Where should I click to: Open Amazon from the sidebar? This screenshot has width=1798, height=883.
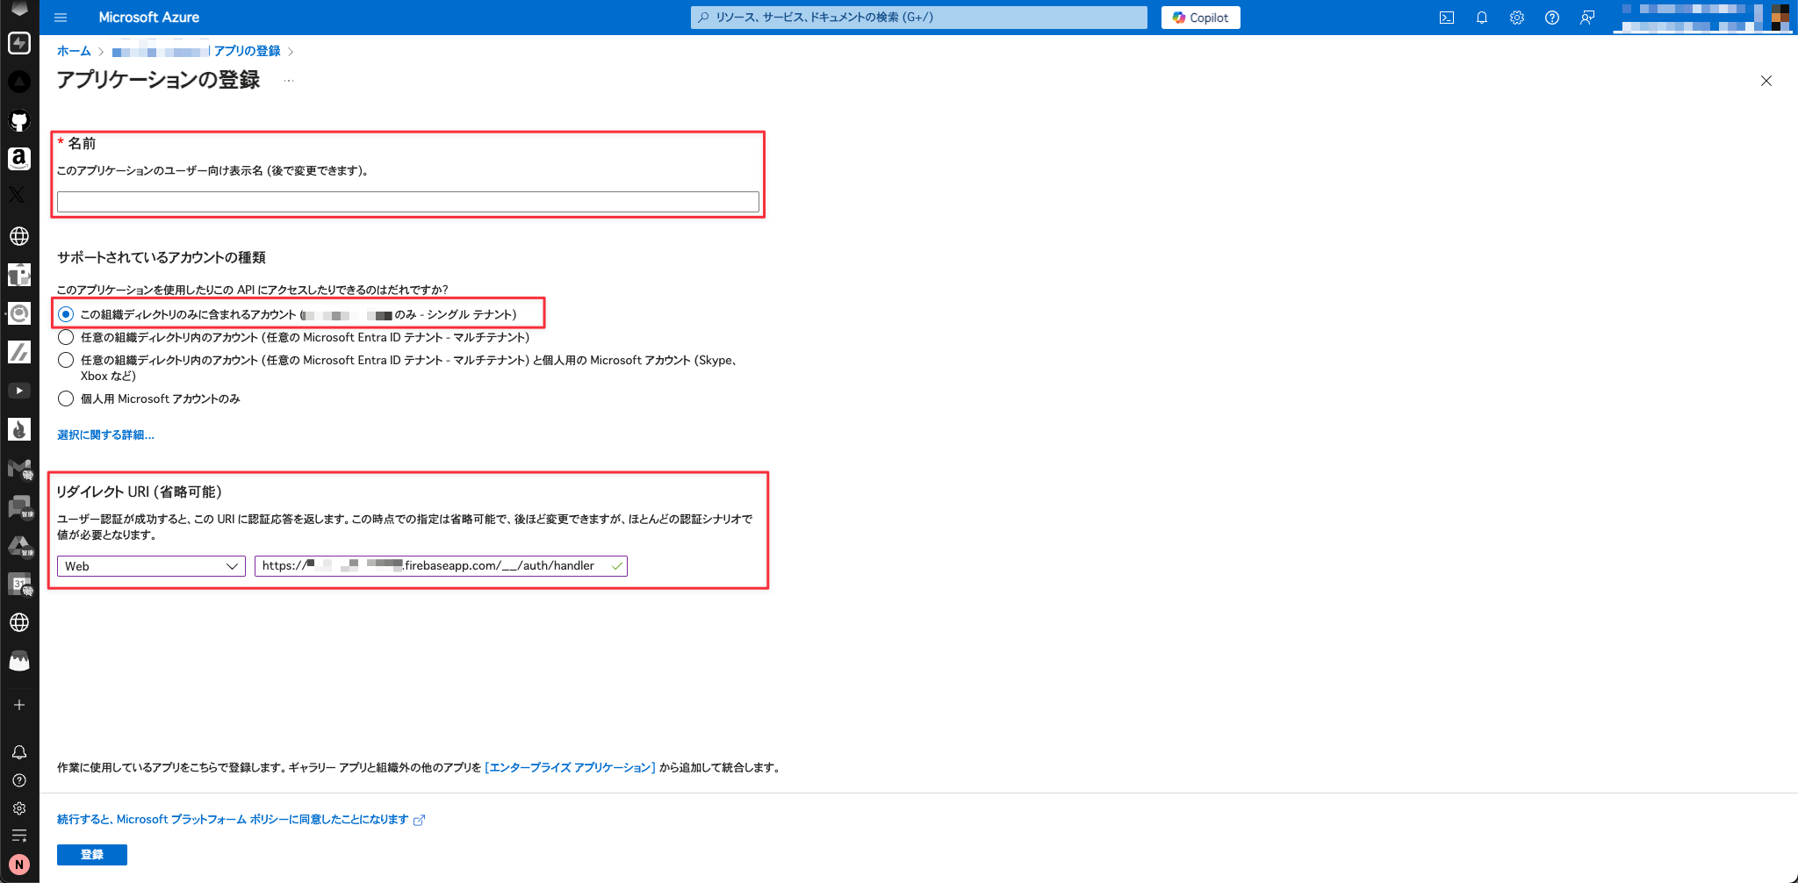pos(19,159)
